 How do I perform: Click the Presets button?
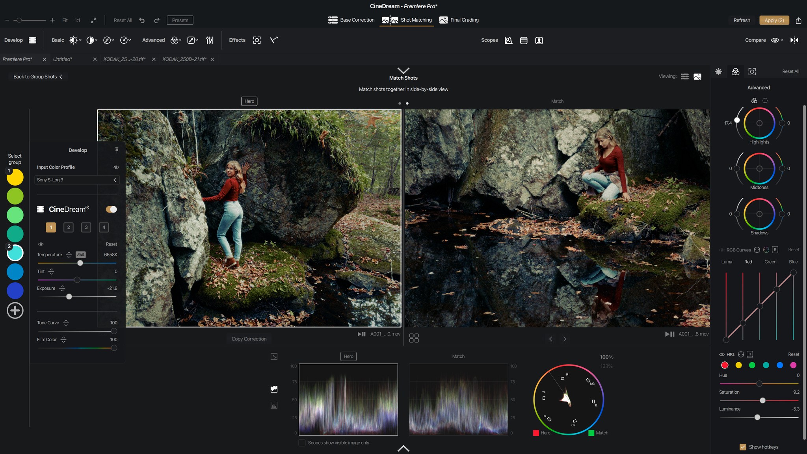[x=180, y=20]
